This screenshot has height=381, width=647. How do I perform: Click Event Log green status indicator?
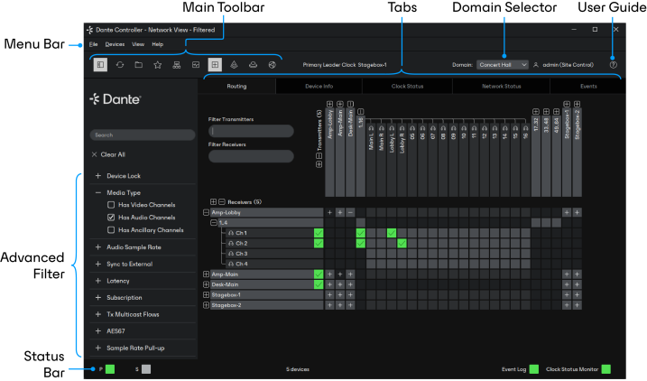[534, 369]
